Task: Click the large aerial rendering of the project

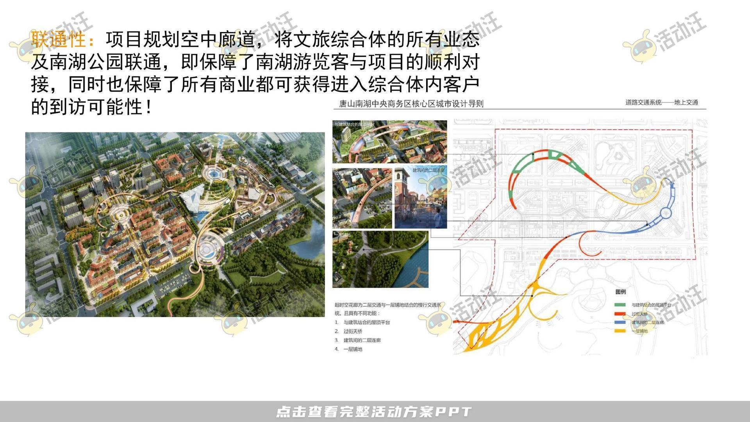Action: click(175, 224)
